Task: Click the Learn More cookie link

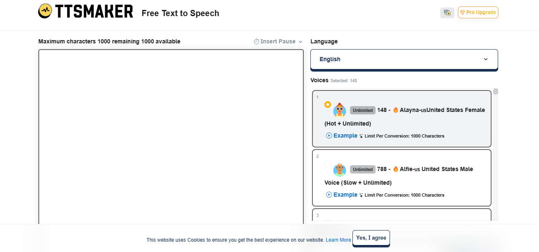Action: tap(338, 240)
